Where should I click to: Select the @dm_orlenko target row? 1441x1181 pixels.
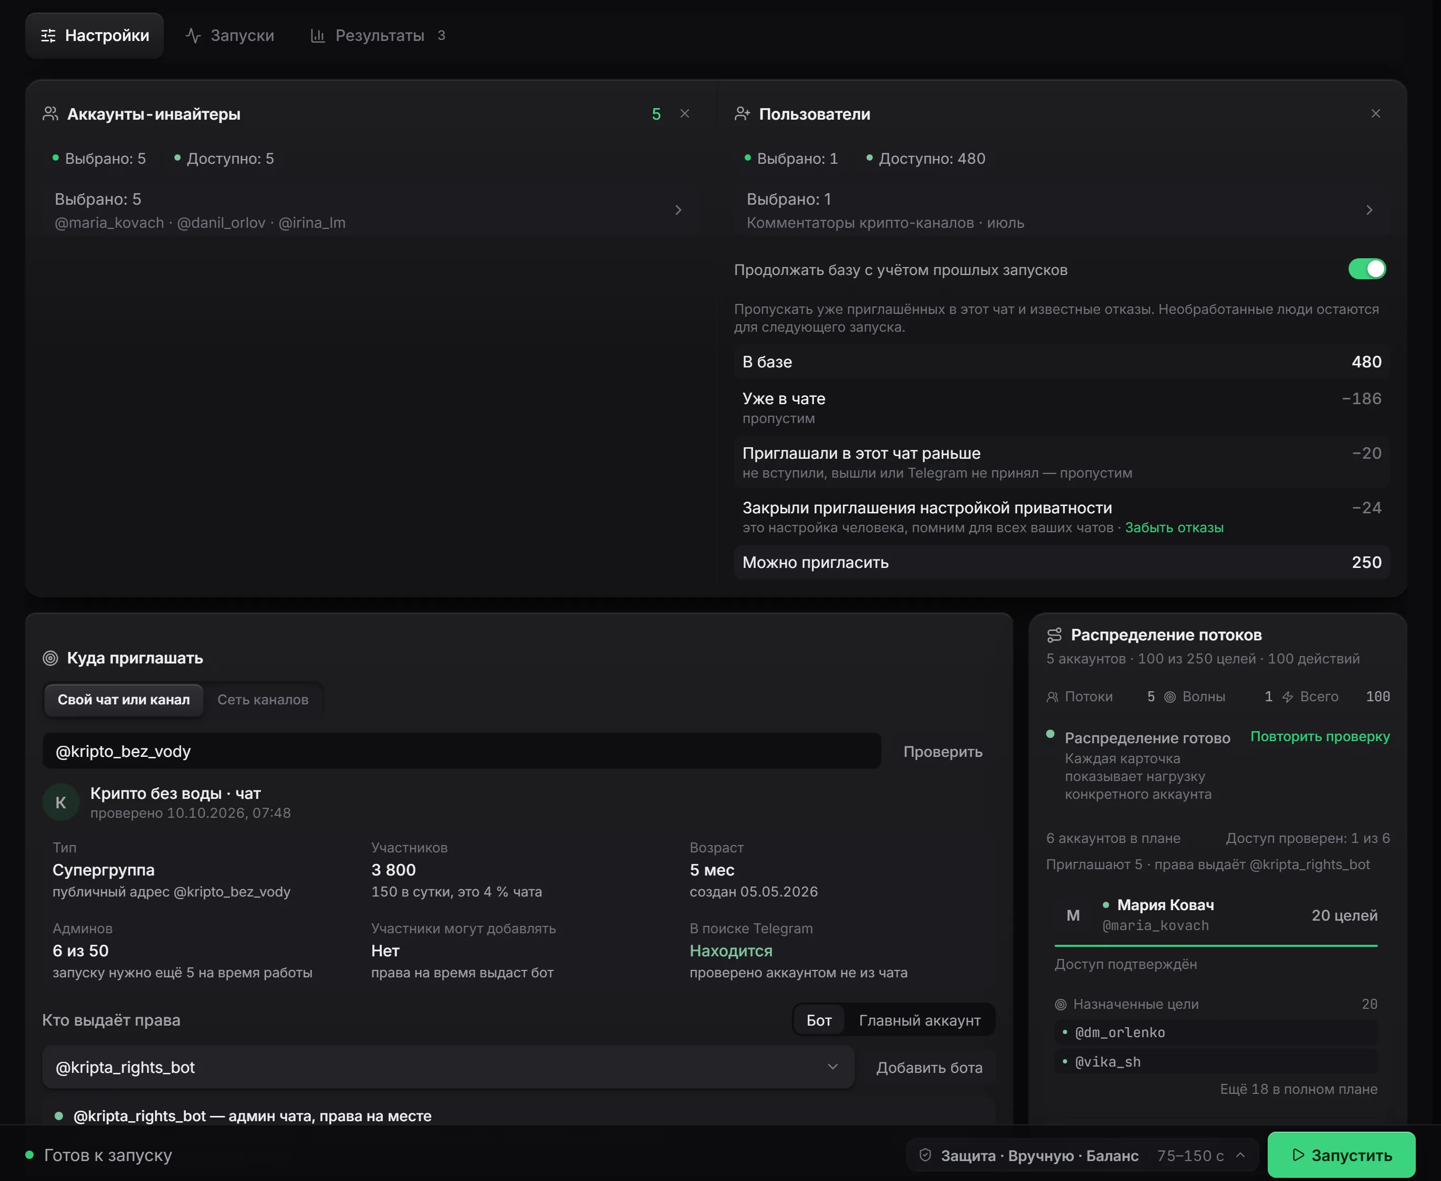1216,1032
